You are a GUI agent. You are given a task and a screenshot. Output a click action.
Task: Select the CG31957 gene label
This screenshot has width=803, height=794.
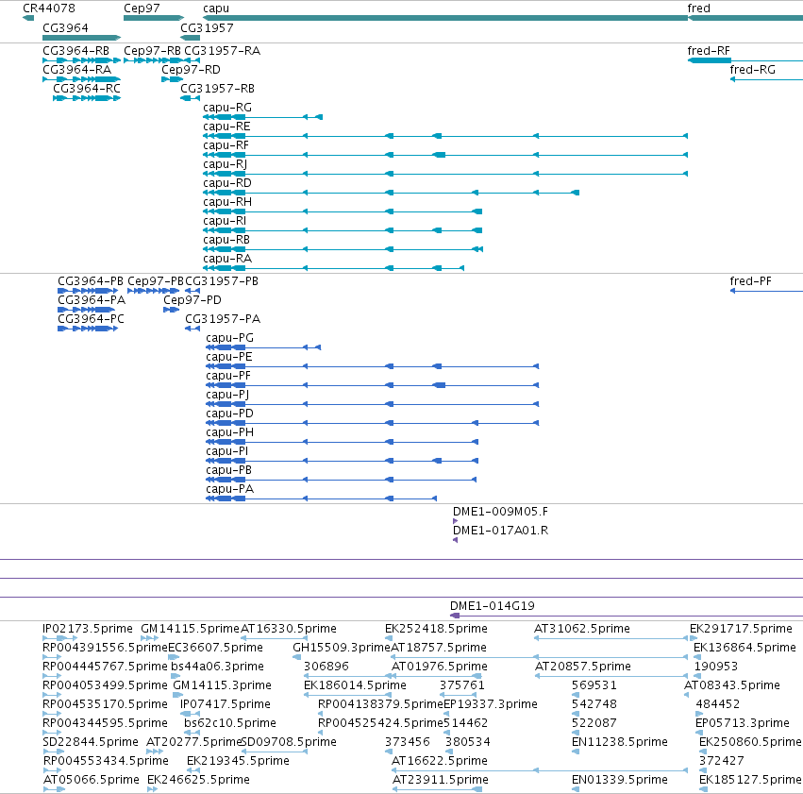click(207, 27)
